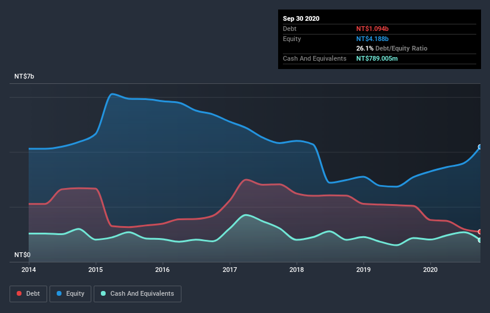This screenshot has height=313, width=490.
Task: Click the Debt label in tooltip
Action: (289, 29)
